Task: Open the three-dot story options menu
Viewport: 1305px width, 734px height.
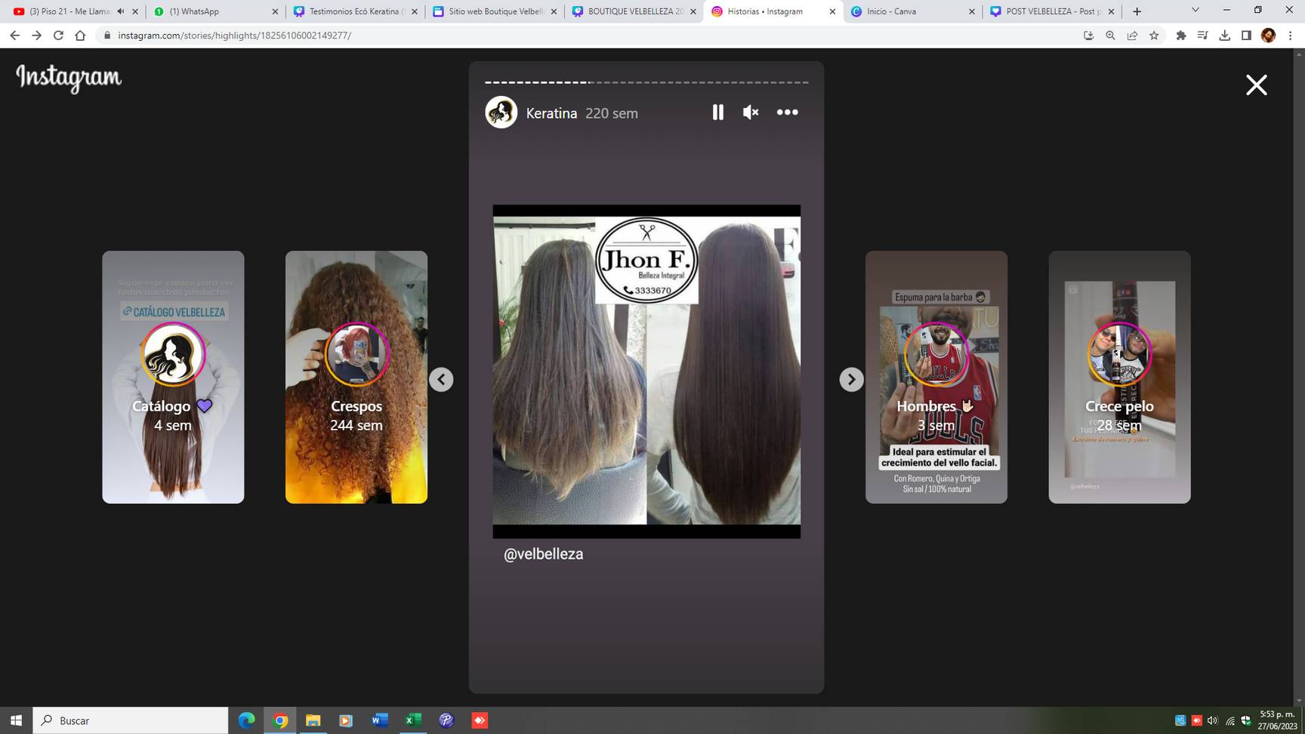Action: point(787,113)
